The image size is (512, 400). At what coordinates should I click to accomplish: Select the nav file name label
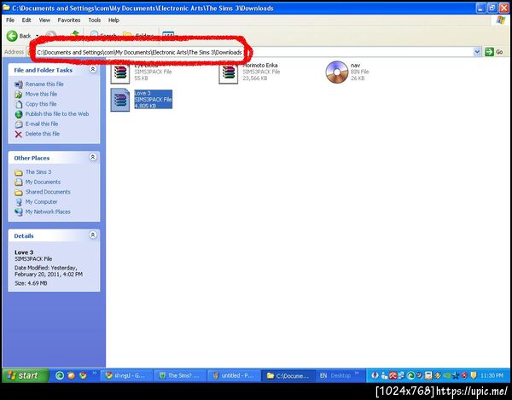[355, 66]
